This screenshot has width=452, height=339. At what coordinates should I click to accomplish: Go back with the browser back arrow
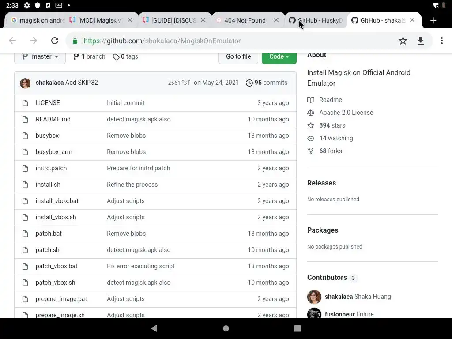click(12, 41)
